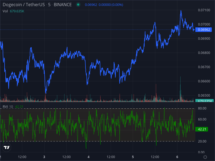The image size is (215, 161).
Task: Click the interval 5 label in title
Action: tap(49, 5)
